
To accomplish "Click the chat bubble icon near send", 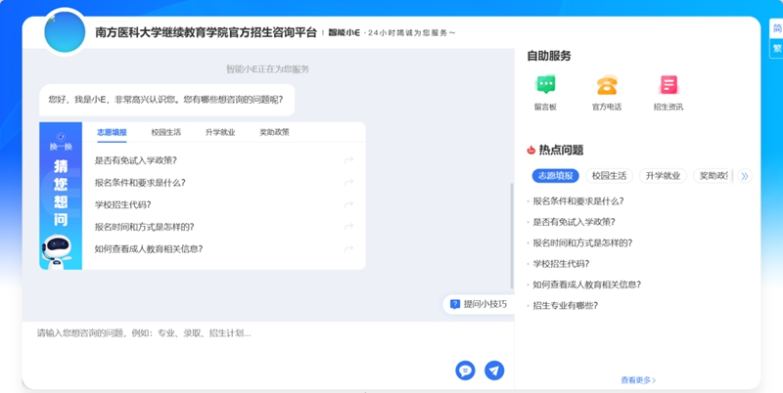I will point(465,371).
